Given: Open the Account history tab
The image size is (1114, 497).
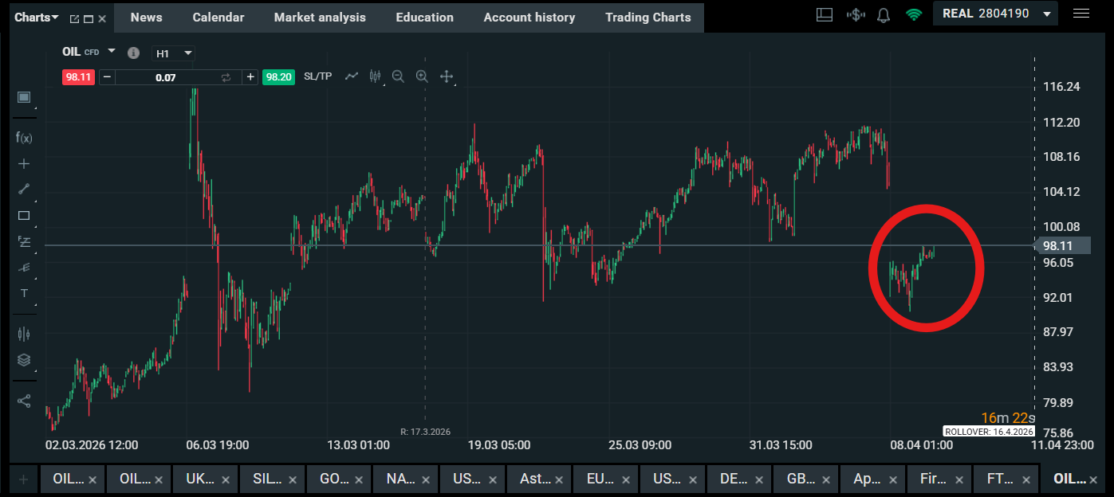Looking at the screenshot, I should (529, 17).
